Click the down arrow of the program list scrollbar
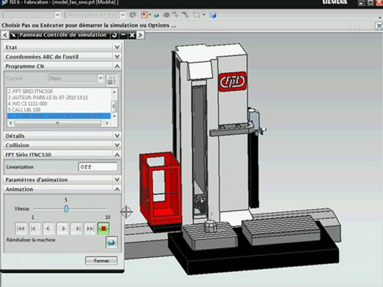Screen dimensions: 383x287 click(x=114, y=116)
